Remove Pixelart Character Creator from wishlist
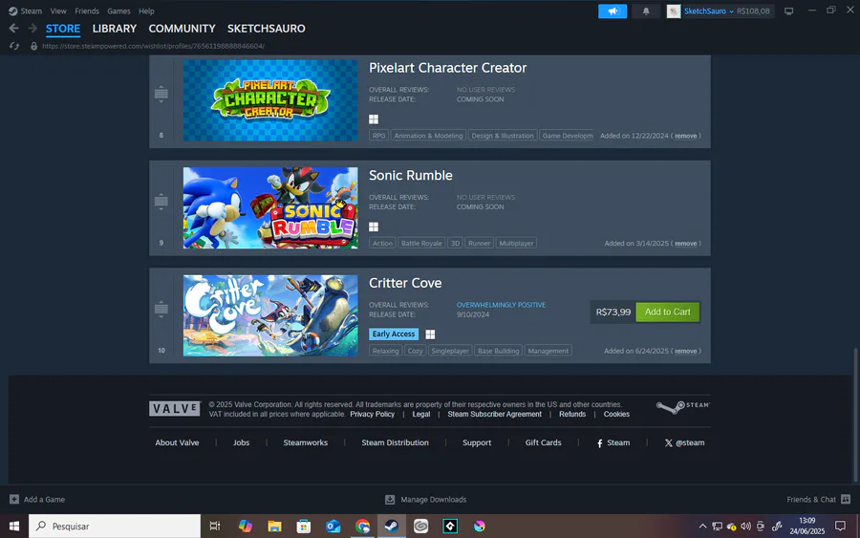The image size is (860, 538). click(x=685, y=136)
